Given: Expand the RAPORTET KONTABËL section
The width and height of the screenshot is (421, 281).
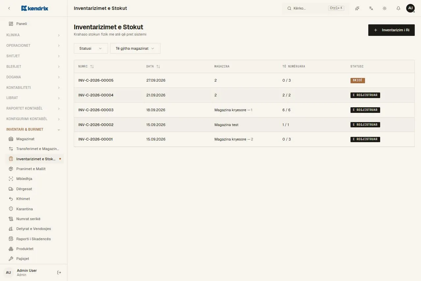Looking at the screenshot, I should click(34, 108).
